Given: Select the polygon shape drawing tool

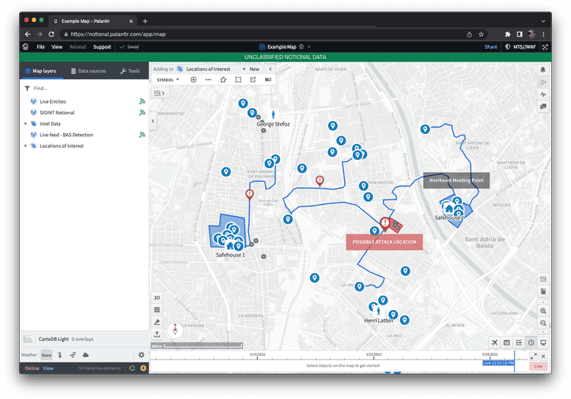Looking at the screenshot, I should pyautogui.click(x=223, y=79).
